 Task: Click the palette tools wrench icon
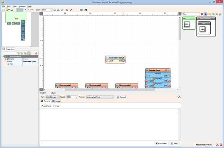[220, 14]
